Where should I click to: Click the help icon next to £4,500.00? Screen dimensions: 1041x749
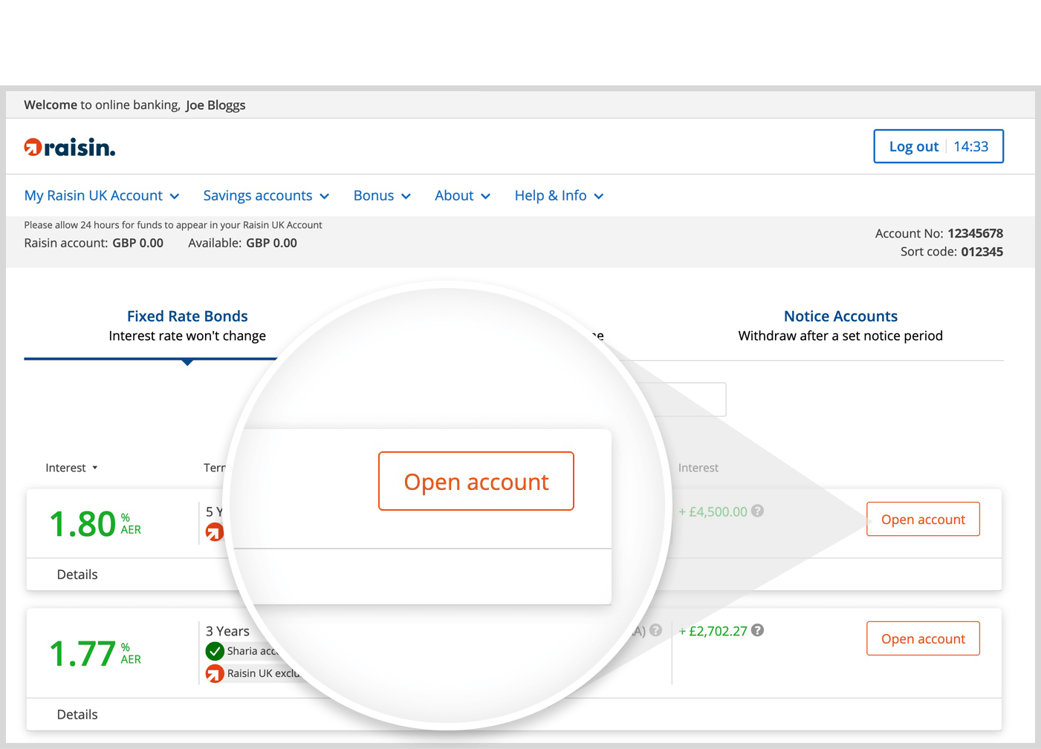coord(757,511)
